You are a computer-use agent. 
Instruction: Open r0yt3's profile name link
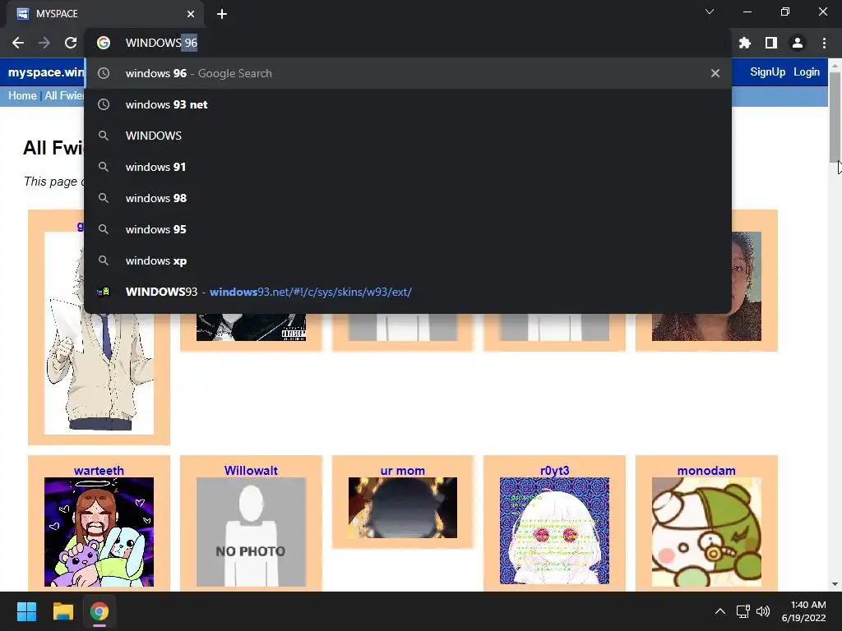tap(555, 471)
